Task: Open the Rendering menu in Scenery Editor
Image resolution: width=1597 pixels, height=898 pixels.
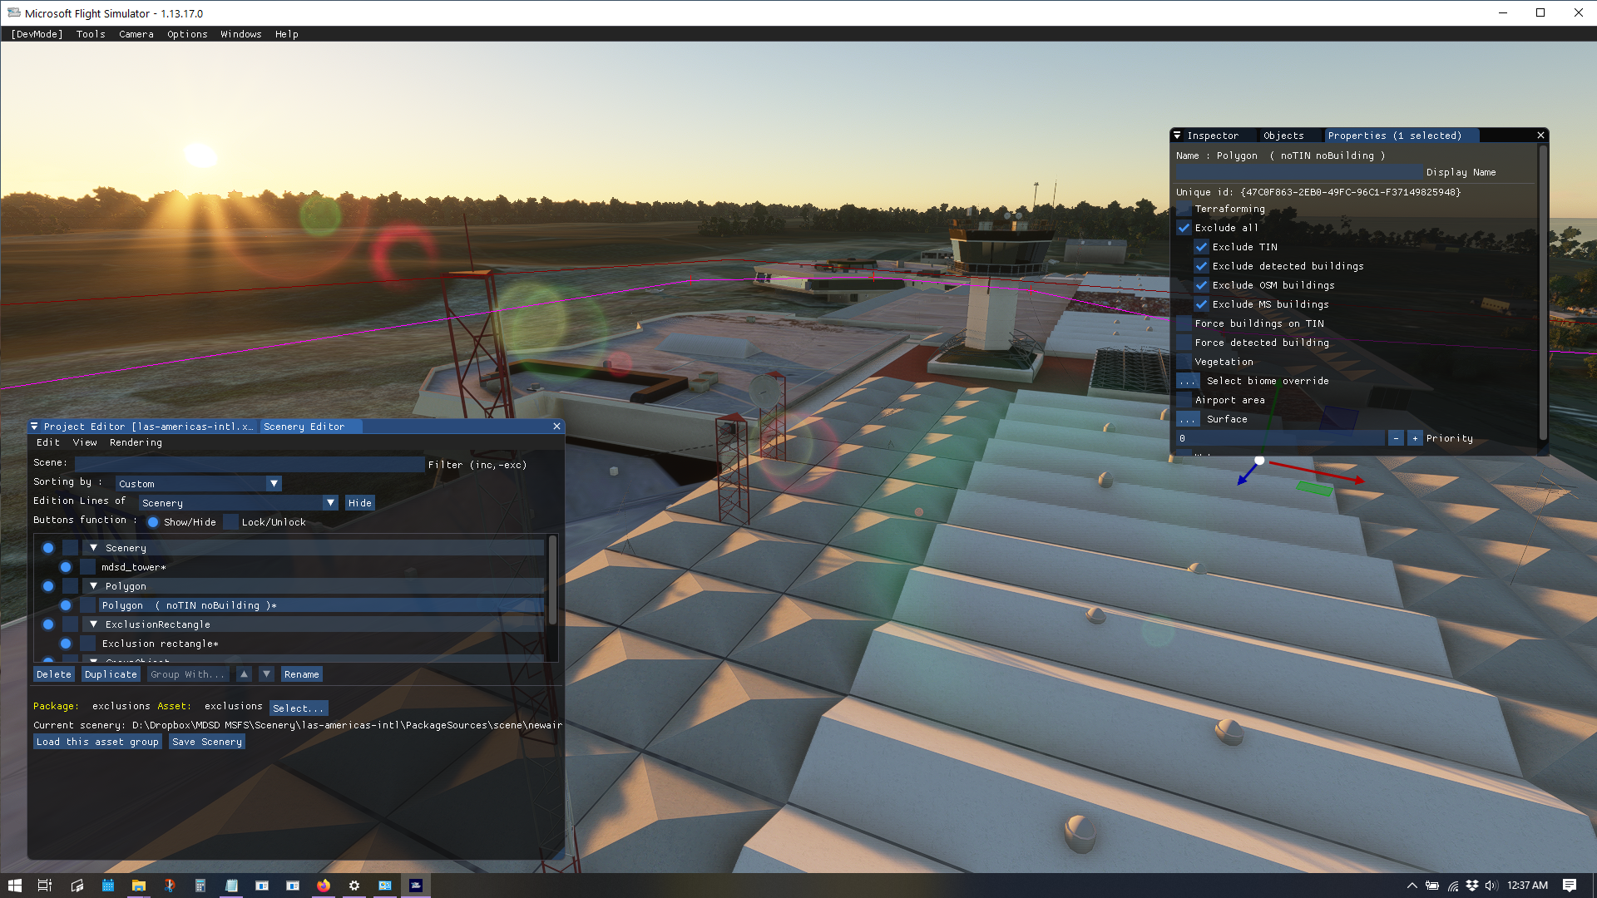Action: coord(136,442)
